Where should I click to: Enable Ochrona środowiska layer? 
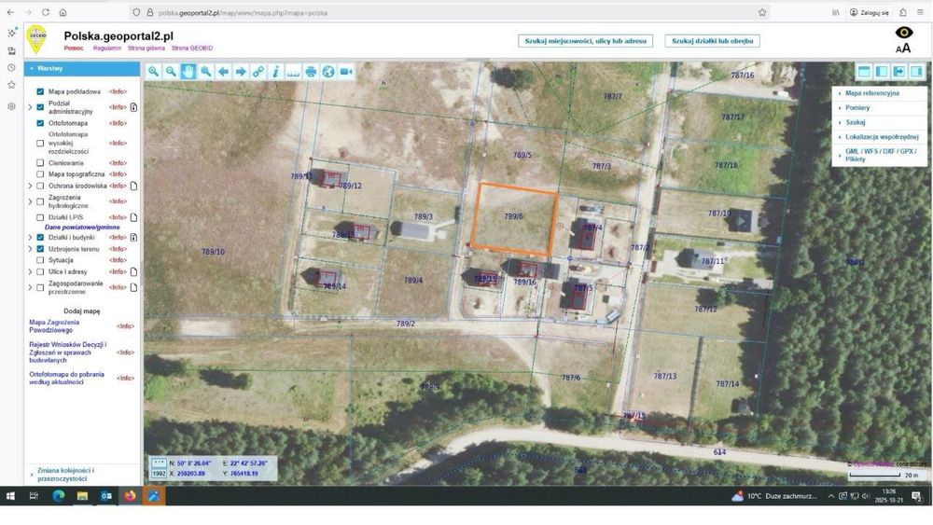click(40, 187)
